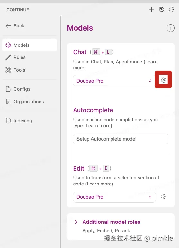The width and height of the screenshot is (179, 248).
Task: Follow Learn more link under Chat
Action: pyautogui.click(x=115, y=64)
